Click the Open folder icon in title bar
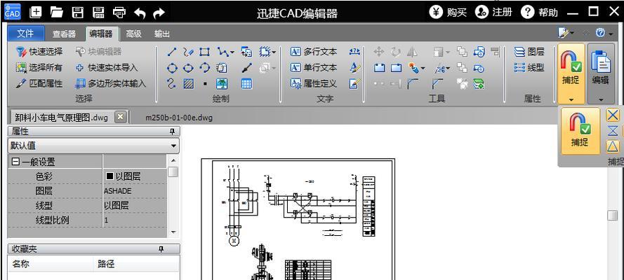Screen dimensions: 624x280 [x=57, y=13]
